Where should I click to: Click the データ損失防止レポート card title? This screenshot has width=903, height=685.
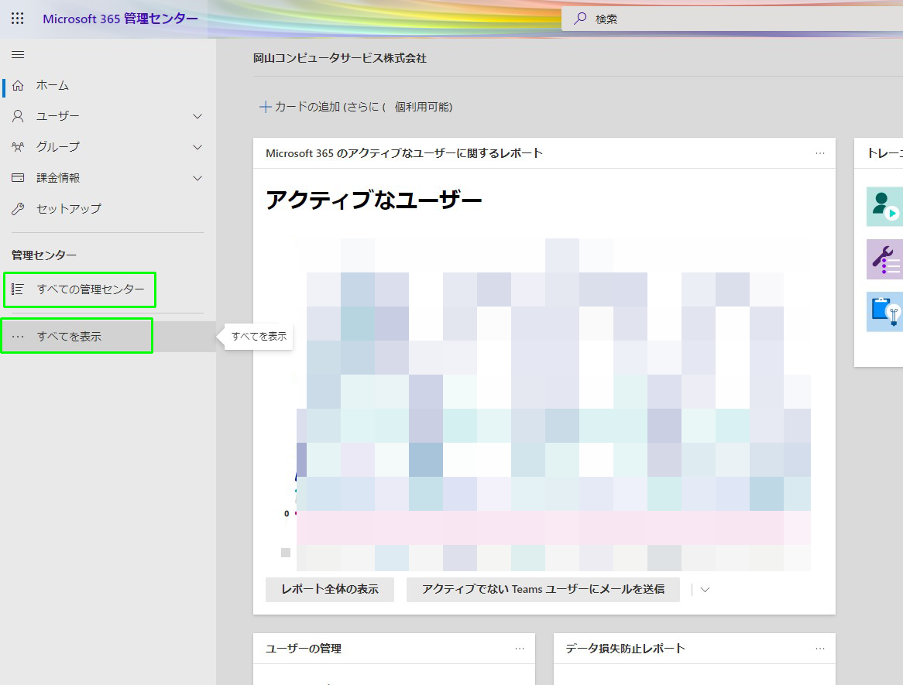tap(626, 648)
